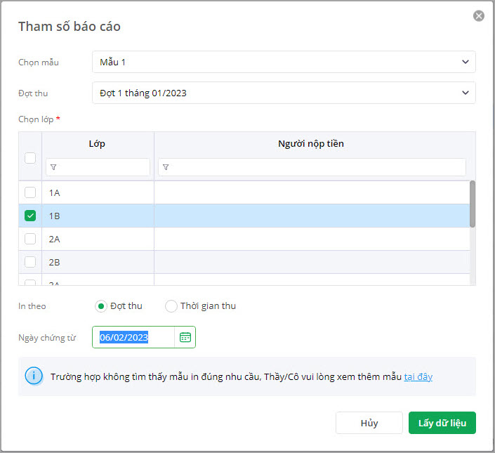
Task: Select the checkbox for class 2B
Action: (30, 262)
